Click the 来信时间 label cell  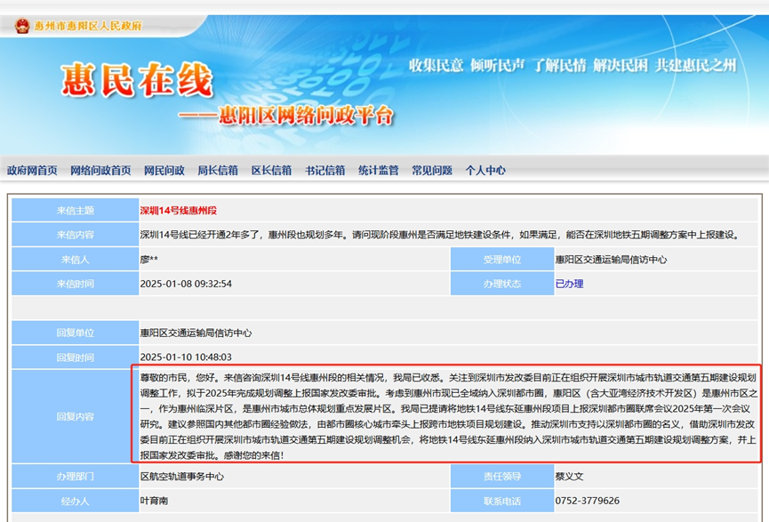click(x=75, y=284)
